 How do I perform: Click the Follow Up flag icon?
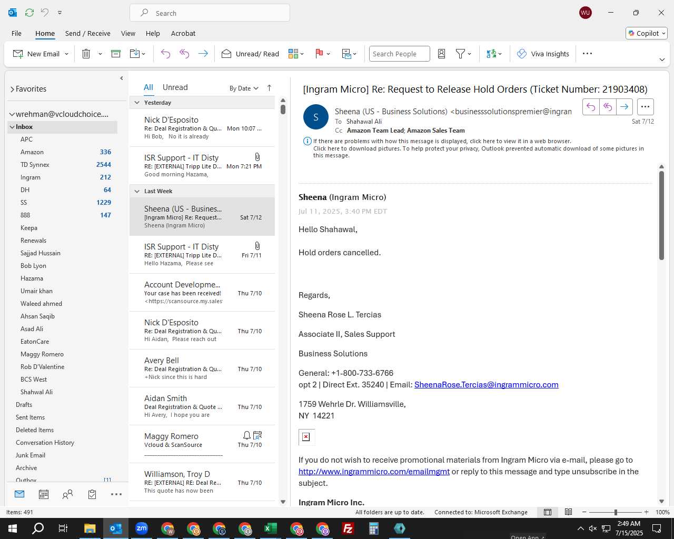coord(319,54)
